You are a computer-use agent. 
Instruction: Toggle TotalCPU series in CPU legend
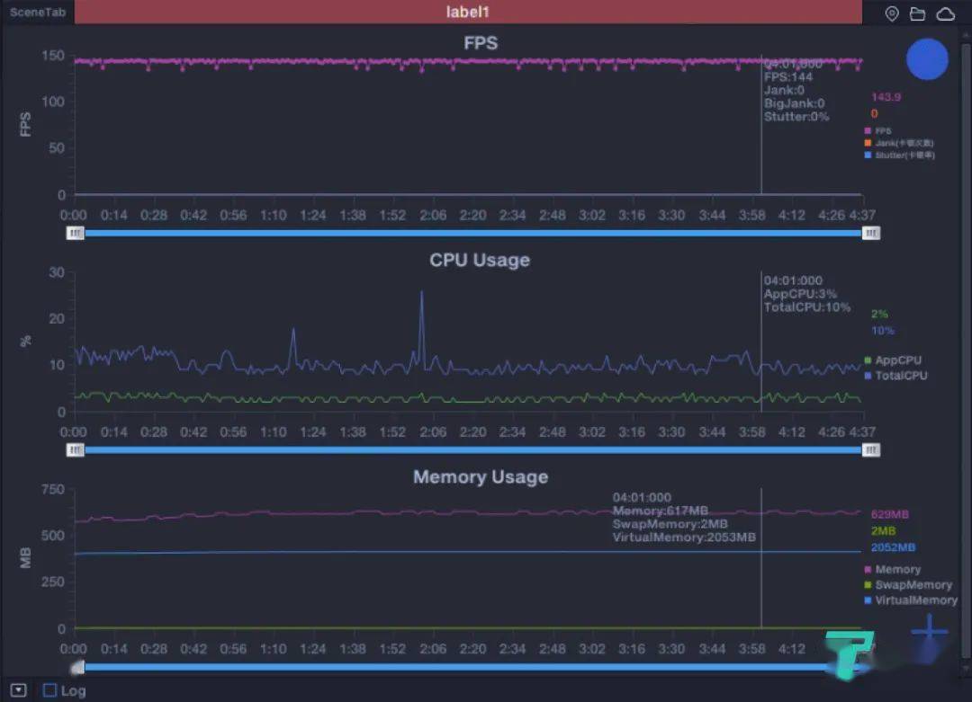[x=895, y=375]
